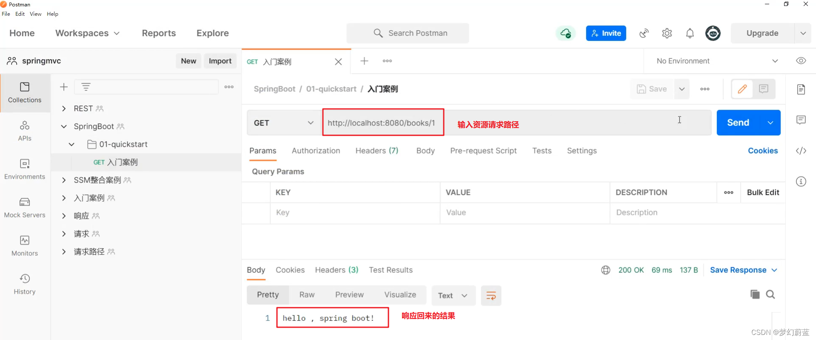Open the Workspaces dropdown
Screen dimensions: 816x340
tap(87, 33)
